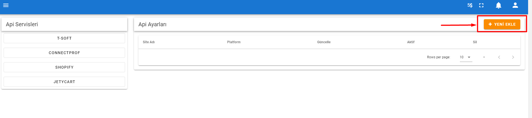Viewport: 532px width, 118px height.
Task: Click the Site Adı column header
Action: 149,42
